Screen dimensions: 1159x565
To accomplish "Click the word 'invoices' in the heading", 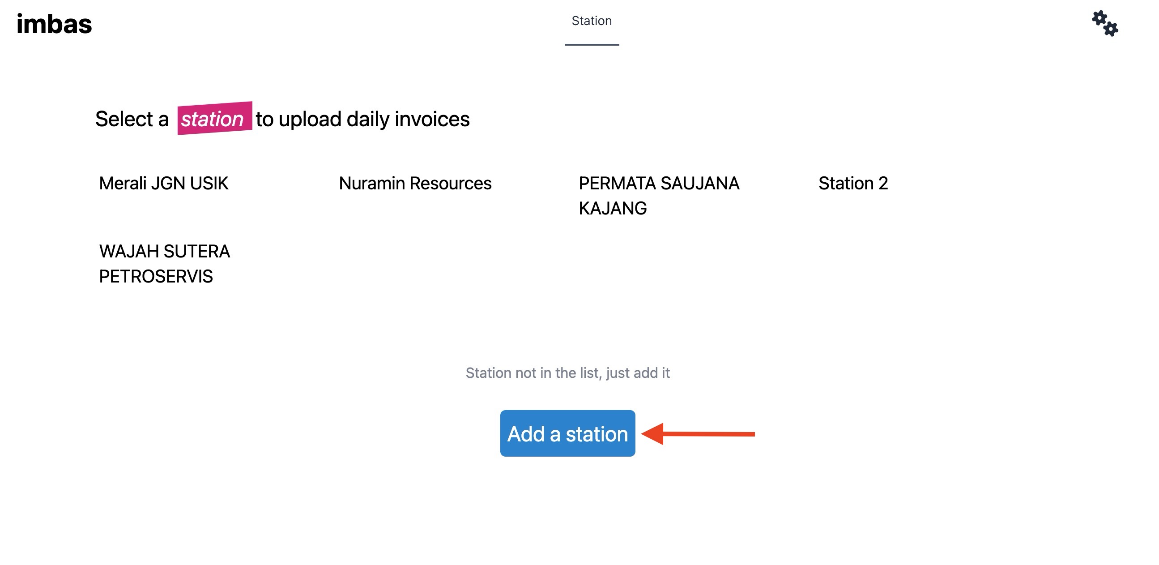I will point(432,119).
